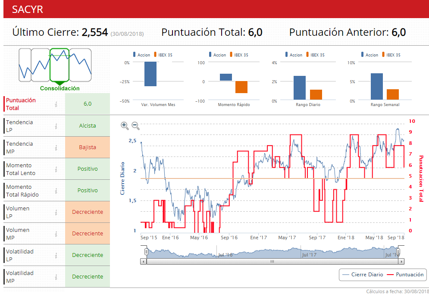Click the Bajista value for Tendencia MP
Viewport: 429px width, 294px height.
(x=88, y=147)
